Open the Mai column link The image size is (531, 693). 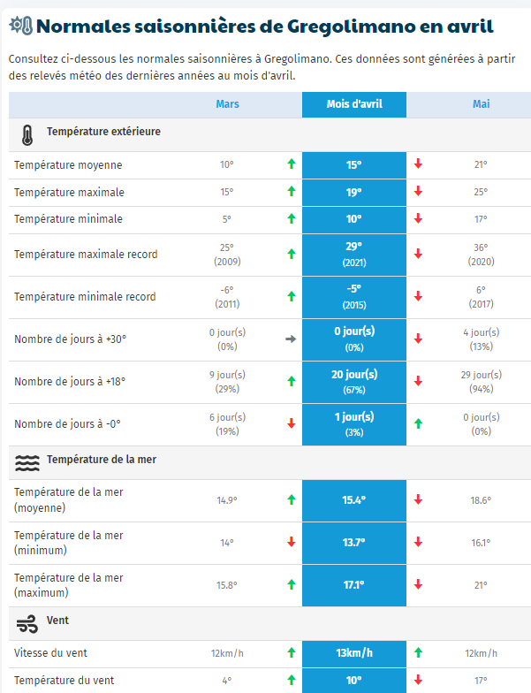(481, 104)
